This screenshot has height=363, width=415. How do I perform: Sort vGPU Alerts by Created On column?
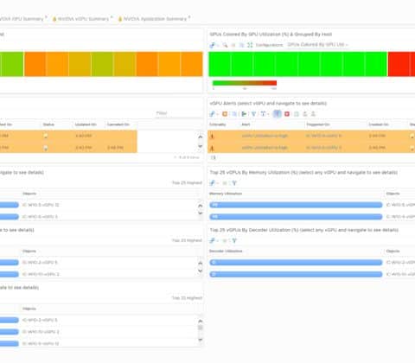(379, 124)
